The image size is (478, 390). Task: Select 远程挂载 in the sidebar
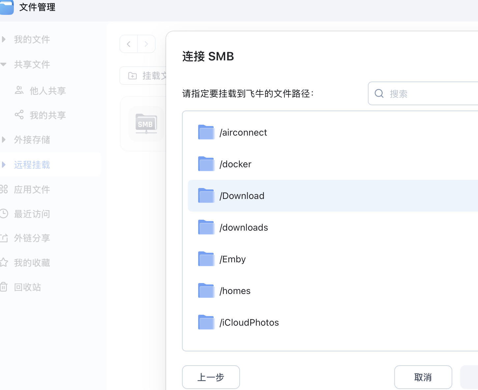(32, 165)
